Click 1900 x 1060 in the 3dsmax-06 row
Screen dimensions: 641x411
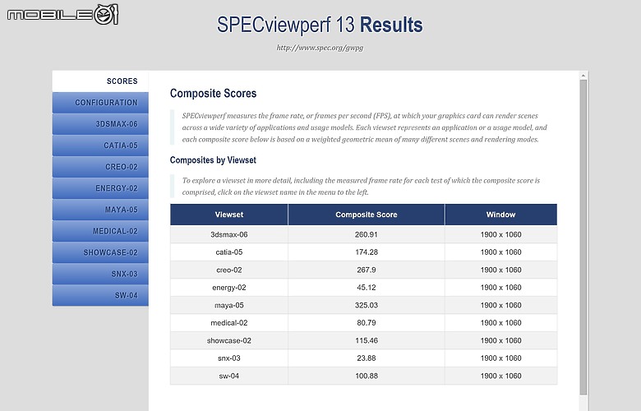pyautogui.click(x=500, y=234)
